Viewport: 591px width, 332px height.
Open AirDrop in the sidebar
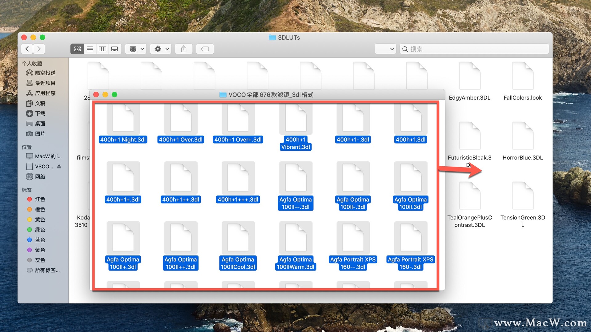[45, 73]
